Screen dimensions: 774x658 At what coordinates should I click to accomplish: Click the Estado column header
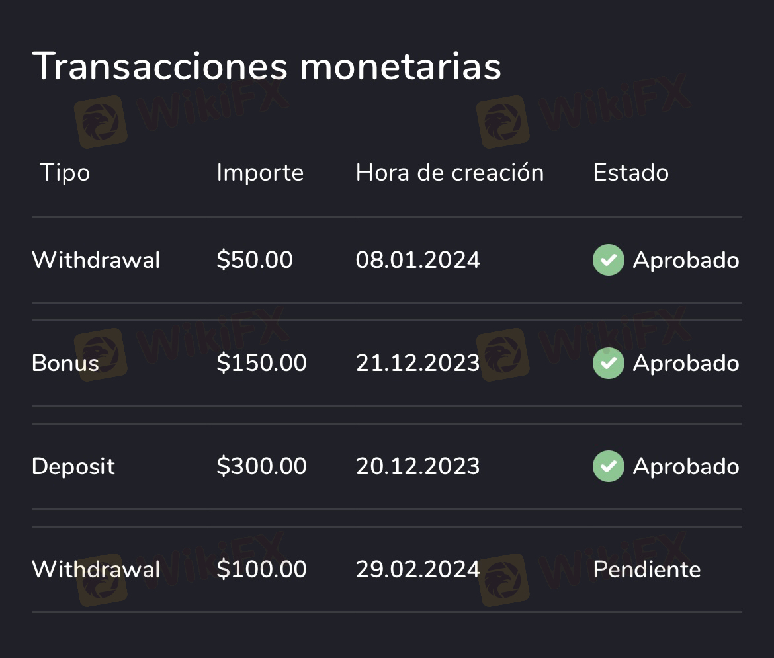point(630,173)
